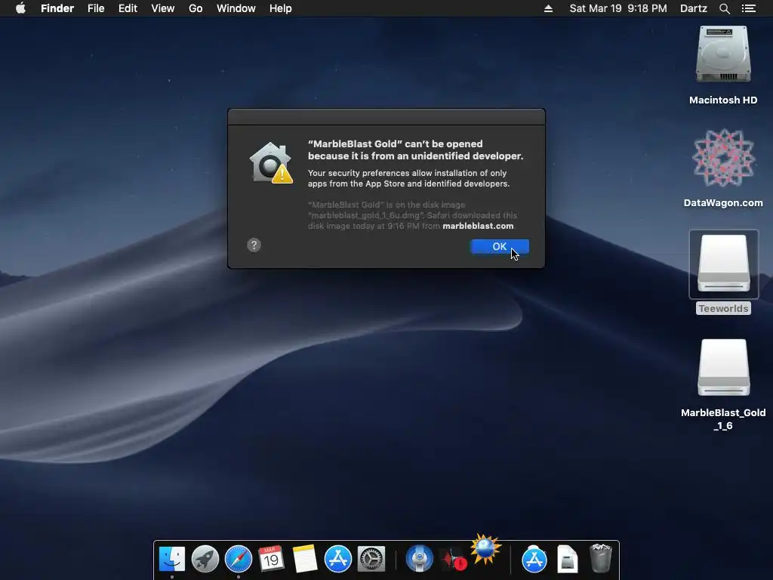This screenshot has width=773, height=580.
Task: Select the DataWagon.com desktop icon
Action: pos(723,159)
